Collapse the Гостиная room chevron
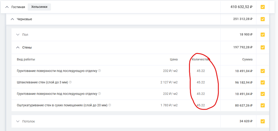This screenshot has height=131, width=278. (7, 7)
